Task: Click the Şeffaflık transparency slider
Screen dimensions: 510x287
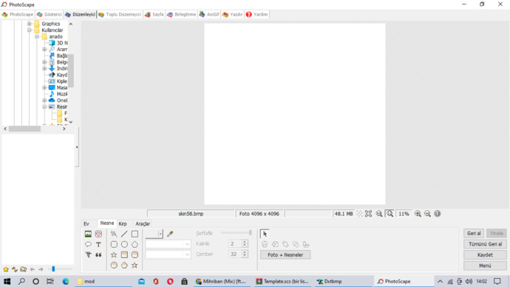Action: tap(236, 233)
